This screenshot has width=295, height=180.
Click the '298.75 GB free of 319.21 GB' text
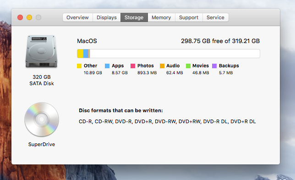pos(220,41)
